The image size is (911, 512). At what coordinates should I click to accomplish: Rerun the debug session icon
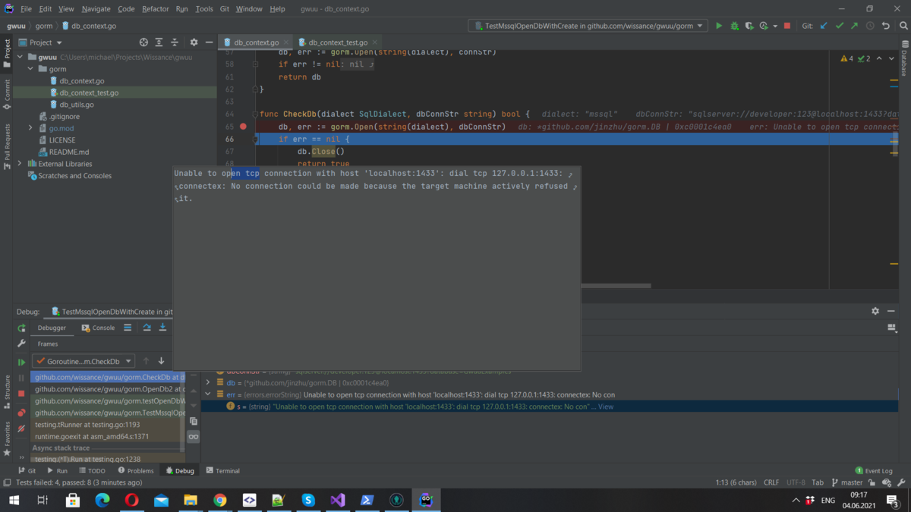pos(21,327)
